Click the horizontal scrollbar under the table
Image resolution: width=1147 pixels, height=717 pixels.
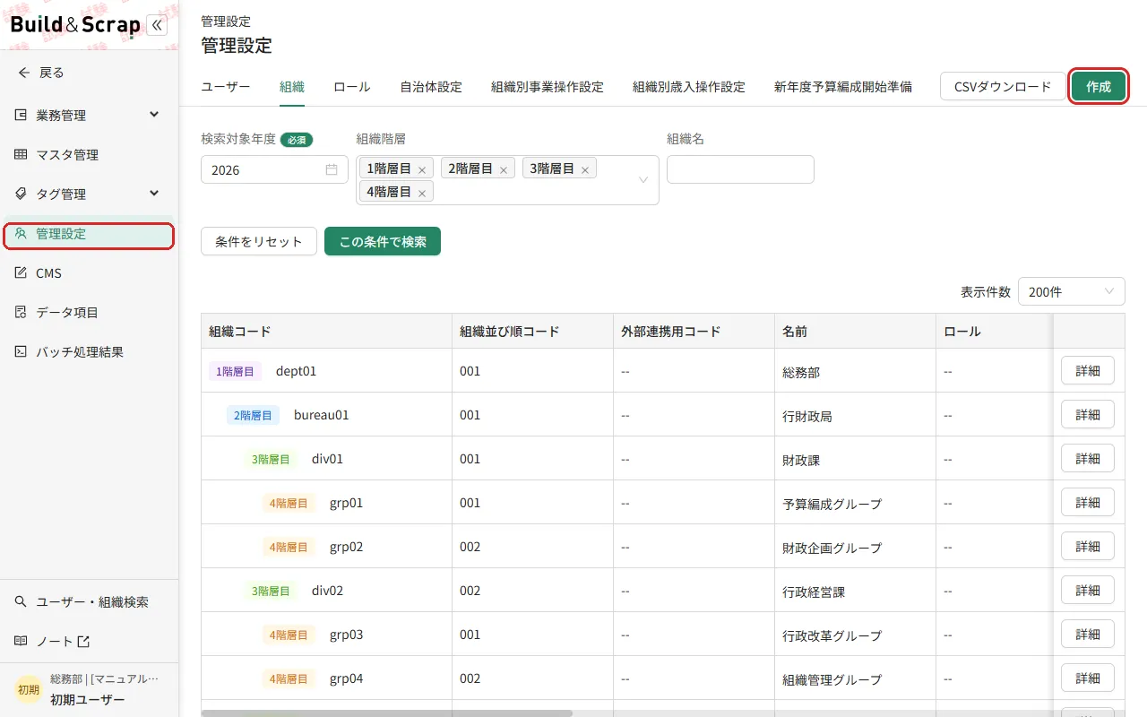click(x=387, y=713)
